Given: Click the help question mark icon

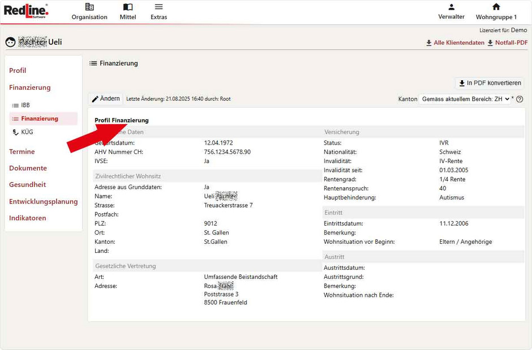Looking at the screenshot, I should coord(520,99).
